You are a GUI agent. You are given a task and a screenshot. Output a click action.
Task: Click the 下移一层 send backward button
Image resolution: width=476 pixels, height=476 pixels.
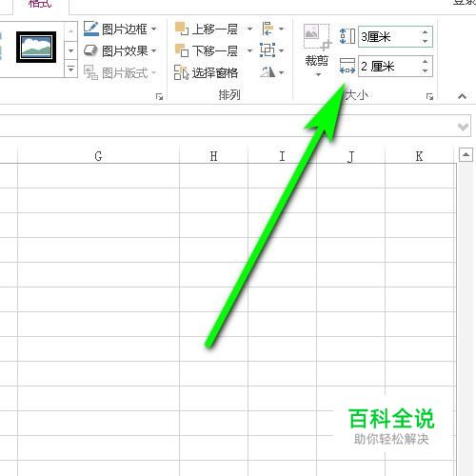point(207,50)
